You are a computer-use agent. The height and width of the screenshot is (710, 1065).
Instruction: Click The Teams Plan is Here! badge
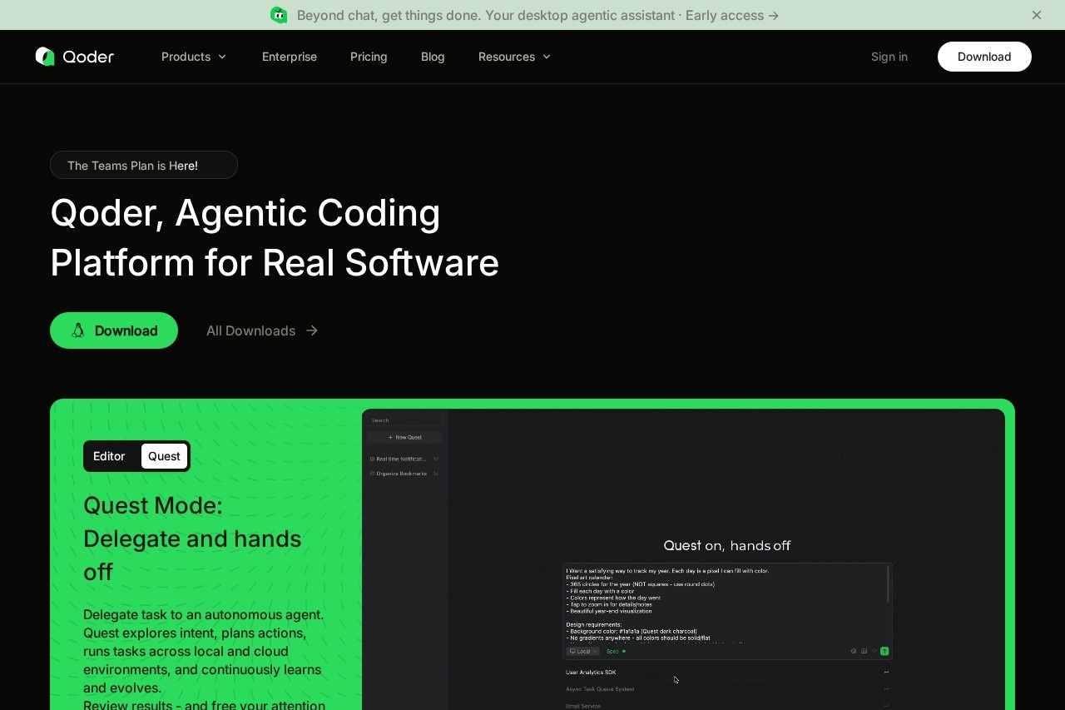(144, 165)
